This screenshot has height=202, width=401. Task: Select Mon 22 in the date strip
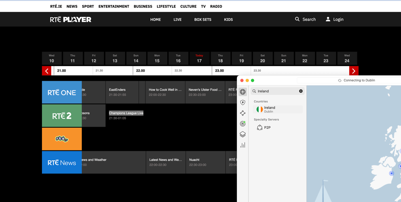tap(305, 58)
